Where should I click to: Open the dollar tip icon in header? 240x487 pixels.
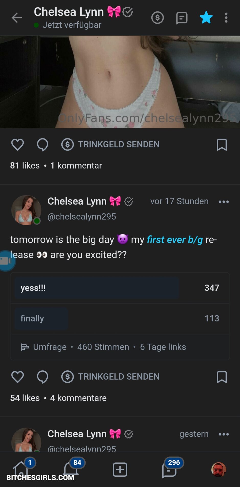coord(157,18)
